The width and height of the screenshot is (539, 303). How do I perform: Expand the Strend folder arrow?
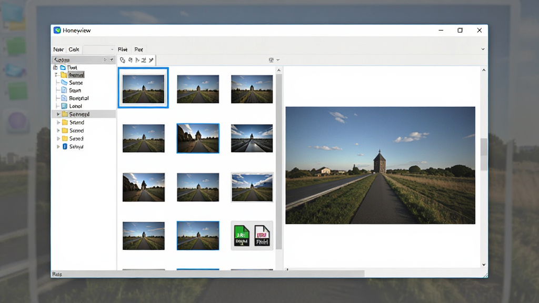click(x=58, y=122)
